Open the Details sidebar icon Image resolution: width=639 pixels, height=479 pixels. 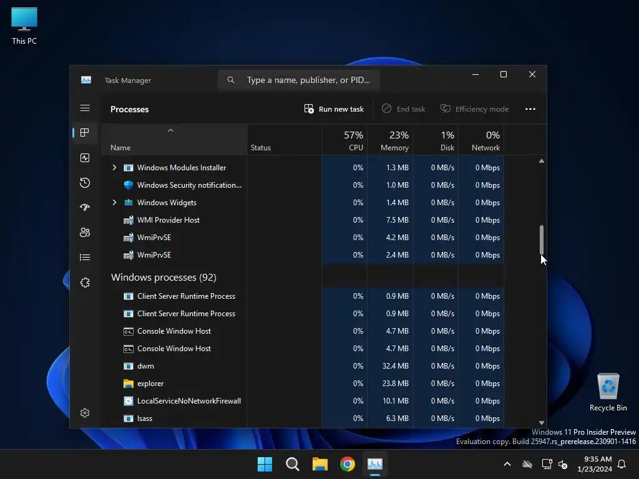85,258
